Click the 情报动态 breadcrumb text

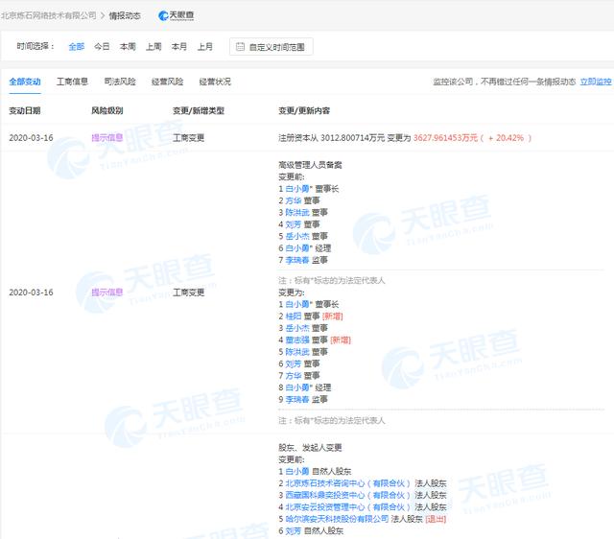(x=125, y=15)
